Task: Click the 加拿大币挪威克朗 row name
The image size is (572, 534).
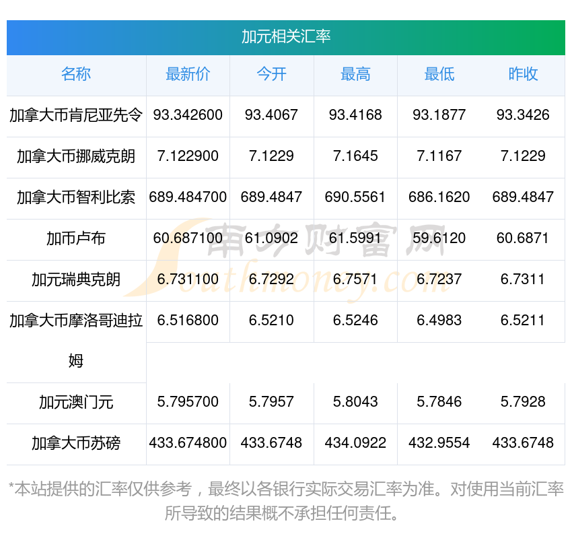Action: click(x=76, y=157)
